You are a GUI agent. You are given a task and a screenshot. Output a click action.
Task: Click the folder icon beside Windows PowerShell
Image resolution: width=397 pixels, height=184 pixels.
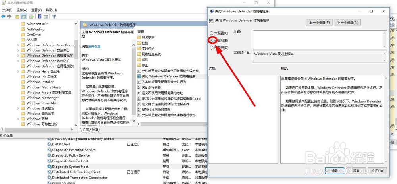tap(23, 103)
